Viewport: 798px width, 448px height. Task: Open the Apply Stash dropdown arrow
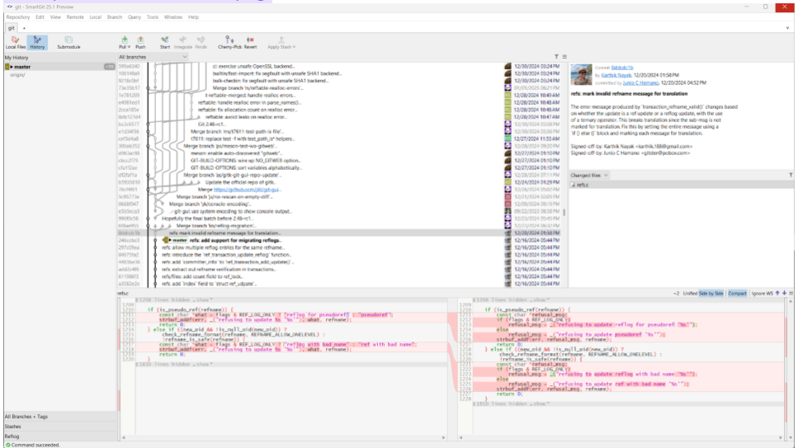tap(294, 47)
